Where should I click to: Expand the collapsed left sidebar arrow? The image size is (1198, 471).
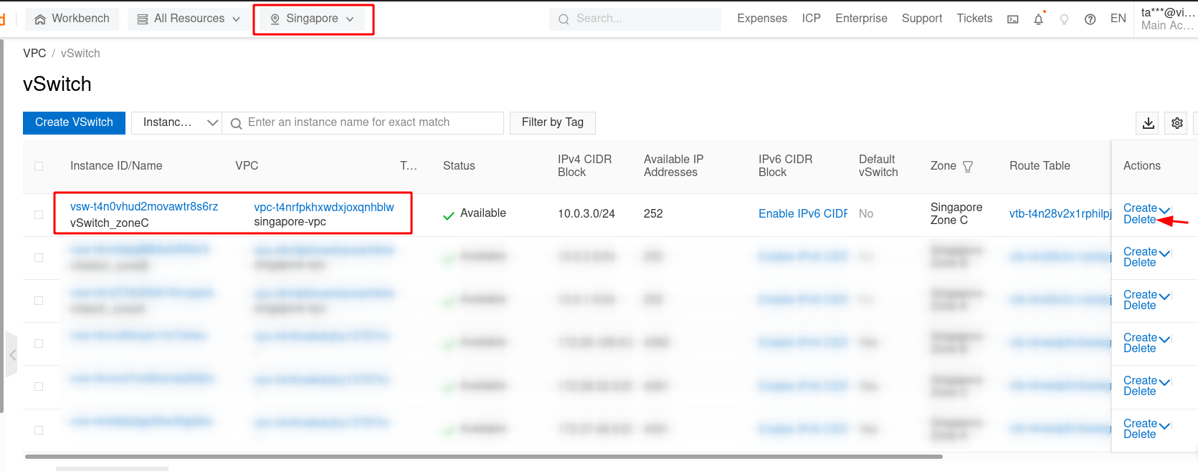coord(11,354)
